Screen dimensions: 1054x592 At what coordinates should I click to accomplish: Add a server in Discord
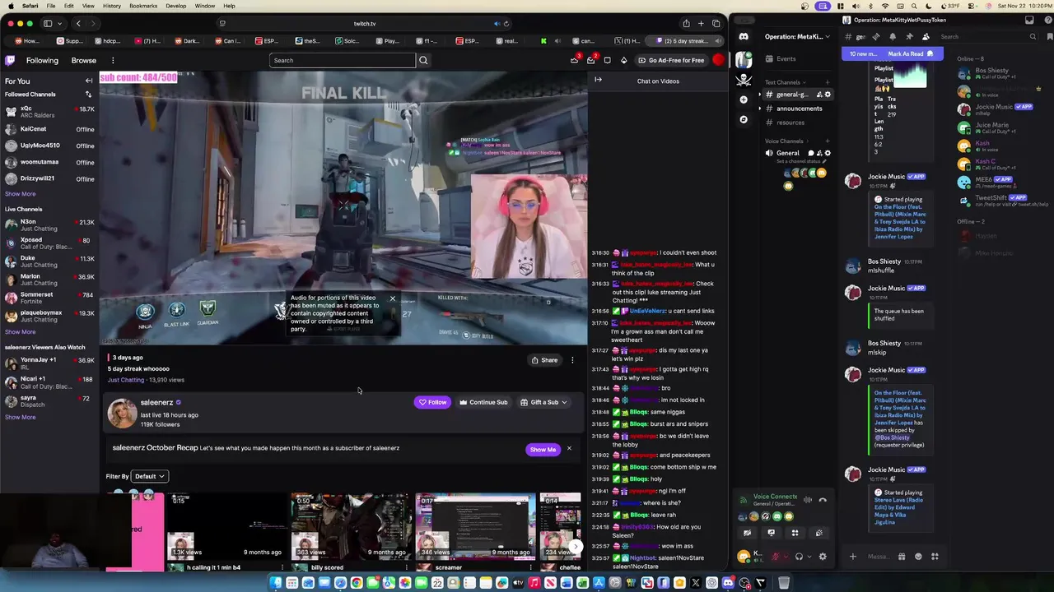pyautogui.click(x=744, y=99)
